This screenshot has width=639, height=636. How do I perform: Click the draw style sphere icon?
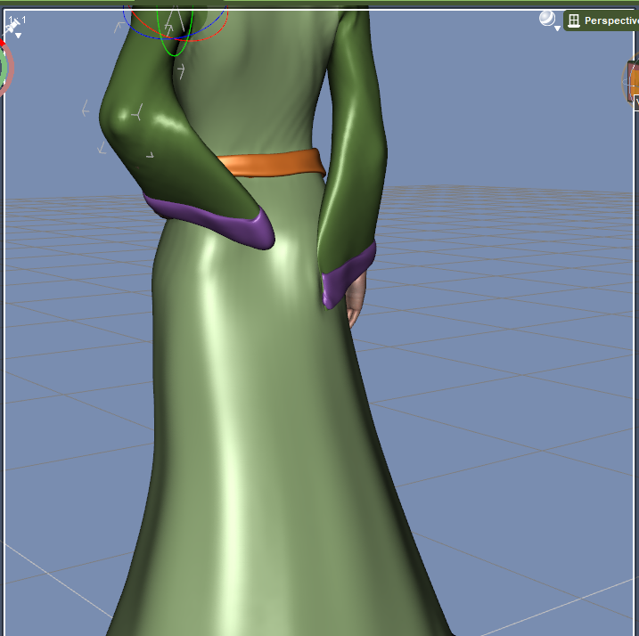pos(547,18)
